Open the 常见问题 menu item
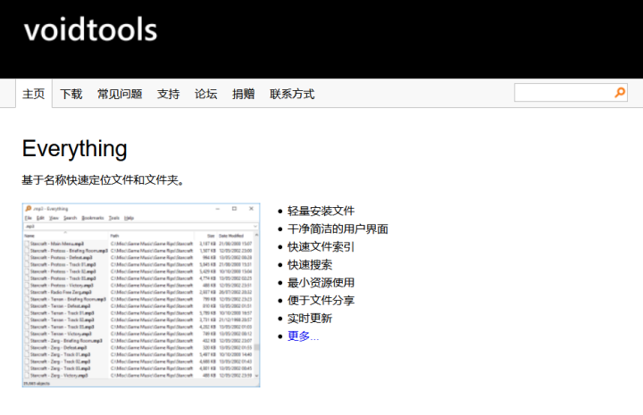This screenshot has width=643, height=415. click(120, 94)
